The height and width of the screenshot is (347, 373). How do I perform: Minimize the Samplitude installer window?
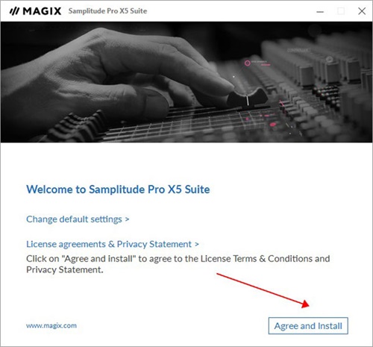[x=320, y=11]
